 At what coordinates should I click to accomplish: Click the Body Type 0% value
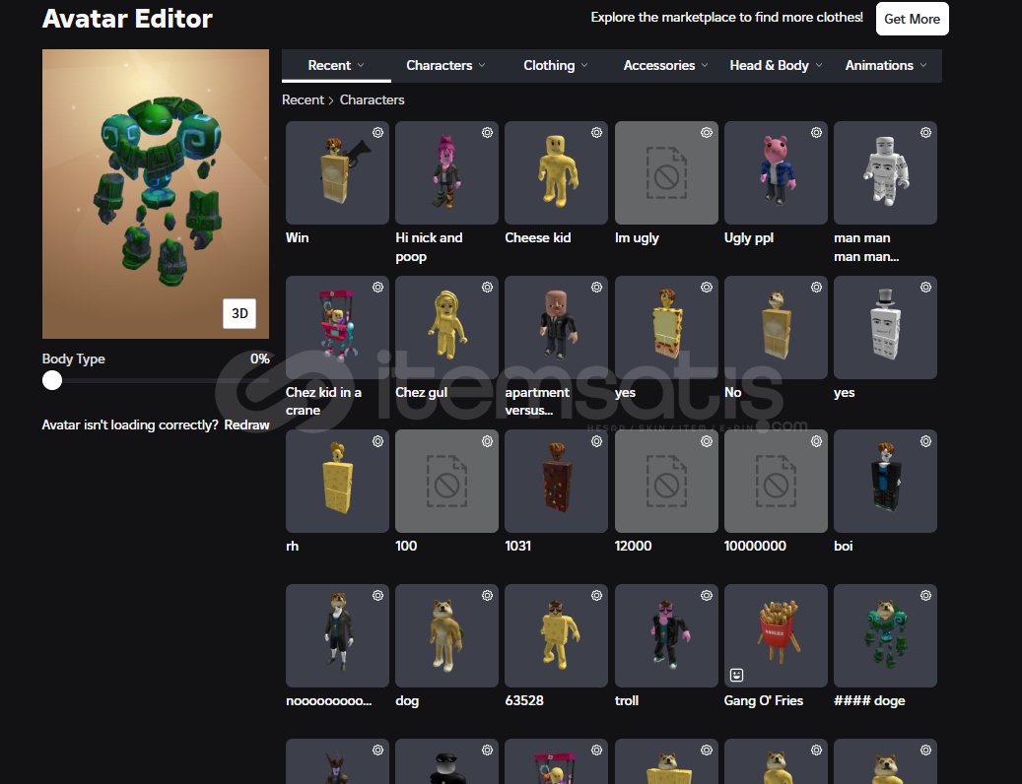click(x=259, y=359)
